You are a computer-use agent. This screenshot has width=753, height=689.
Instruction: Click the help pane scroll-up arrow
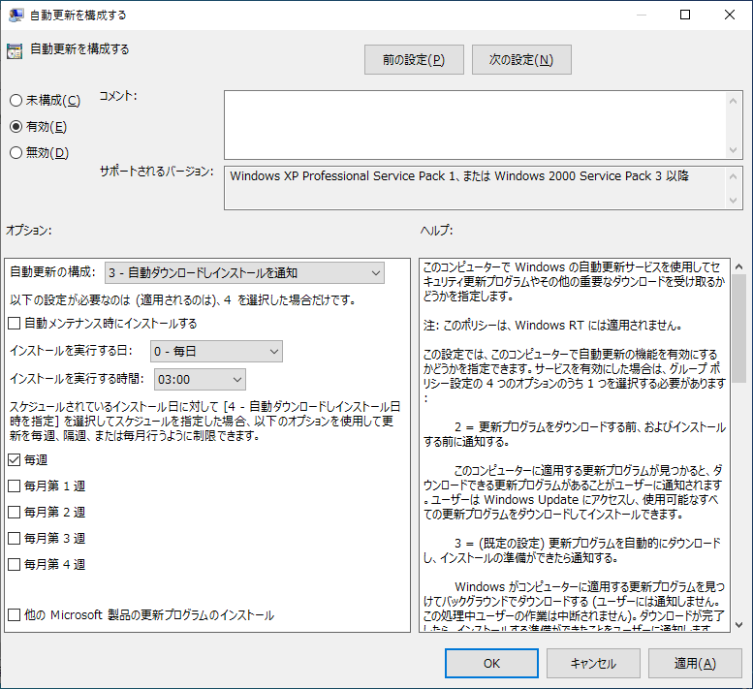point(739,266)
